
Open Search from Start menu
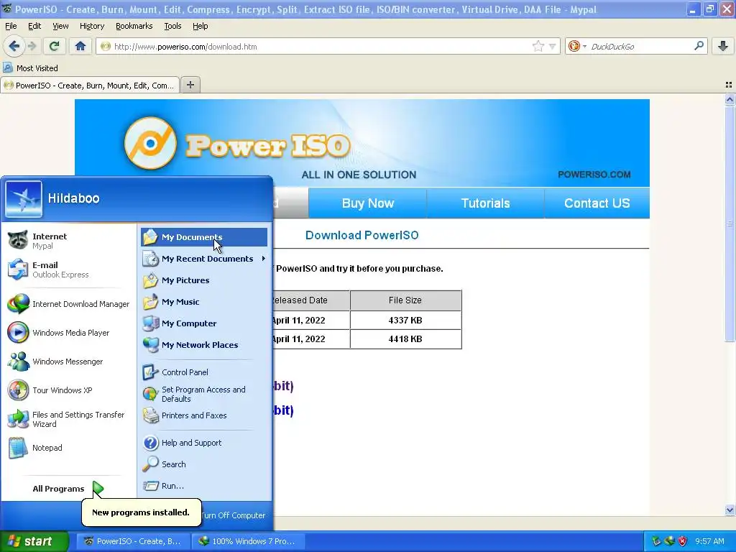tap(204, 464)
